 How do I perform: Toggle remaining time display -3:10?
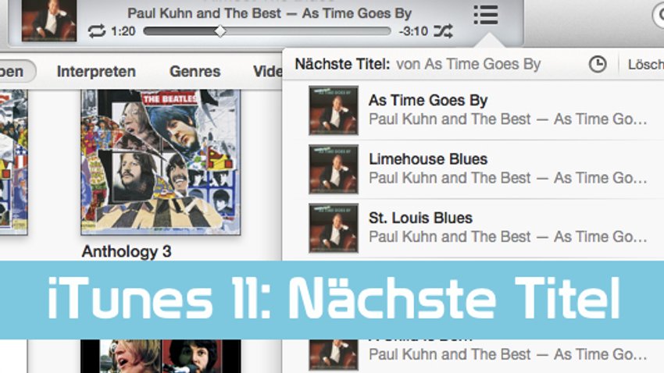[x=413, y=31]
